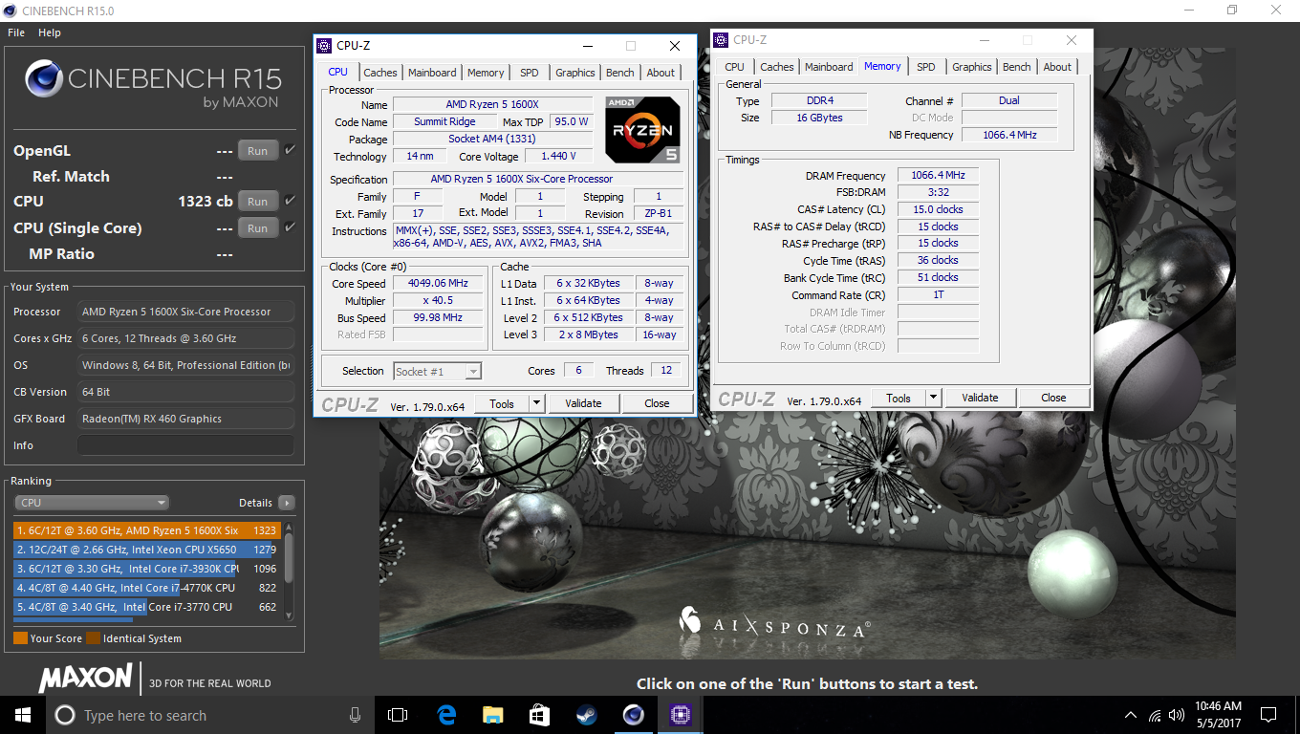Image resolution: width=1300 pixels, height=734 pixels.
Task: Launch Microsoft Edge from the taskbar
Action: 445,715
